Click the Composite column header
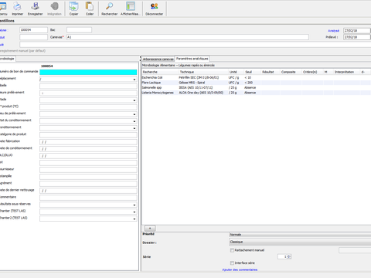 pyautogui.click(x=291, y=72)
